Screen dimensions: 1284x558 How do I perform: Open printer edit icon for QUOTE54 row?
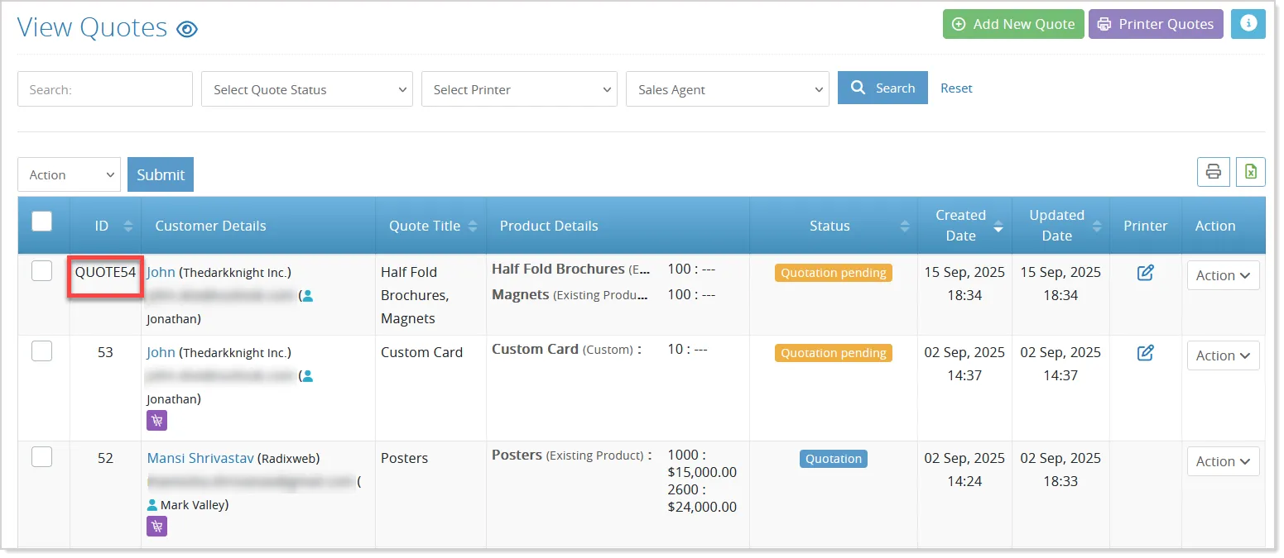pos(1146,273)
